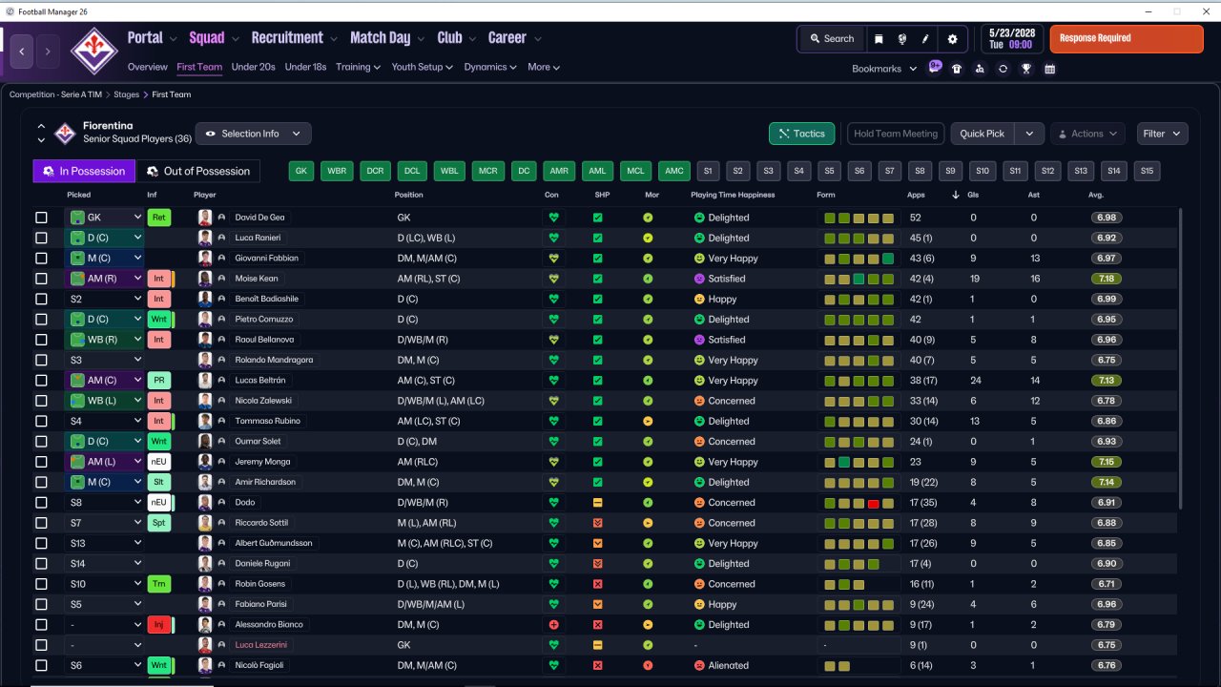Click the Ret badge next to David De Gea
The height and width of the screenshot is (687, 1221).
click(x=158, y=218)
